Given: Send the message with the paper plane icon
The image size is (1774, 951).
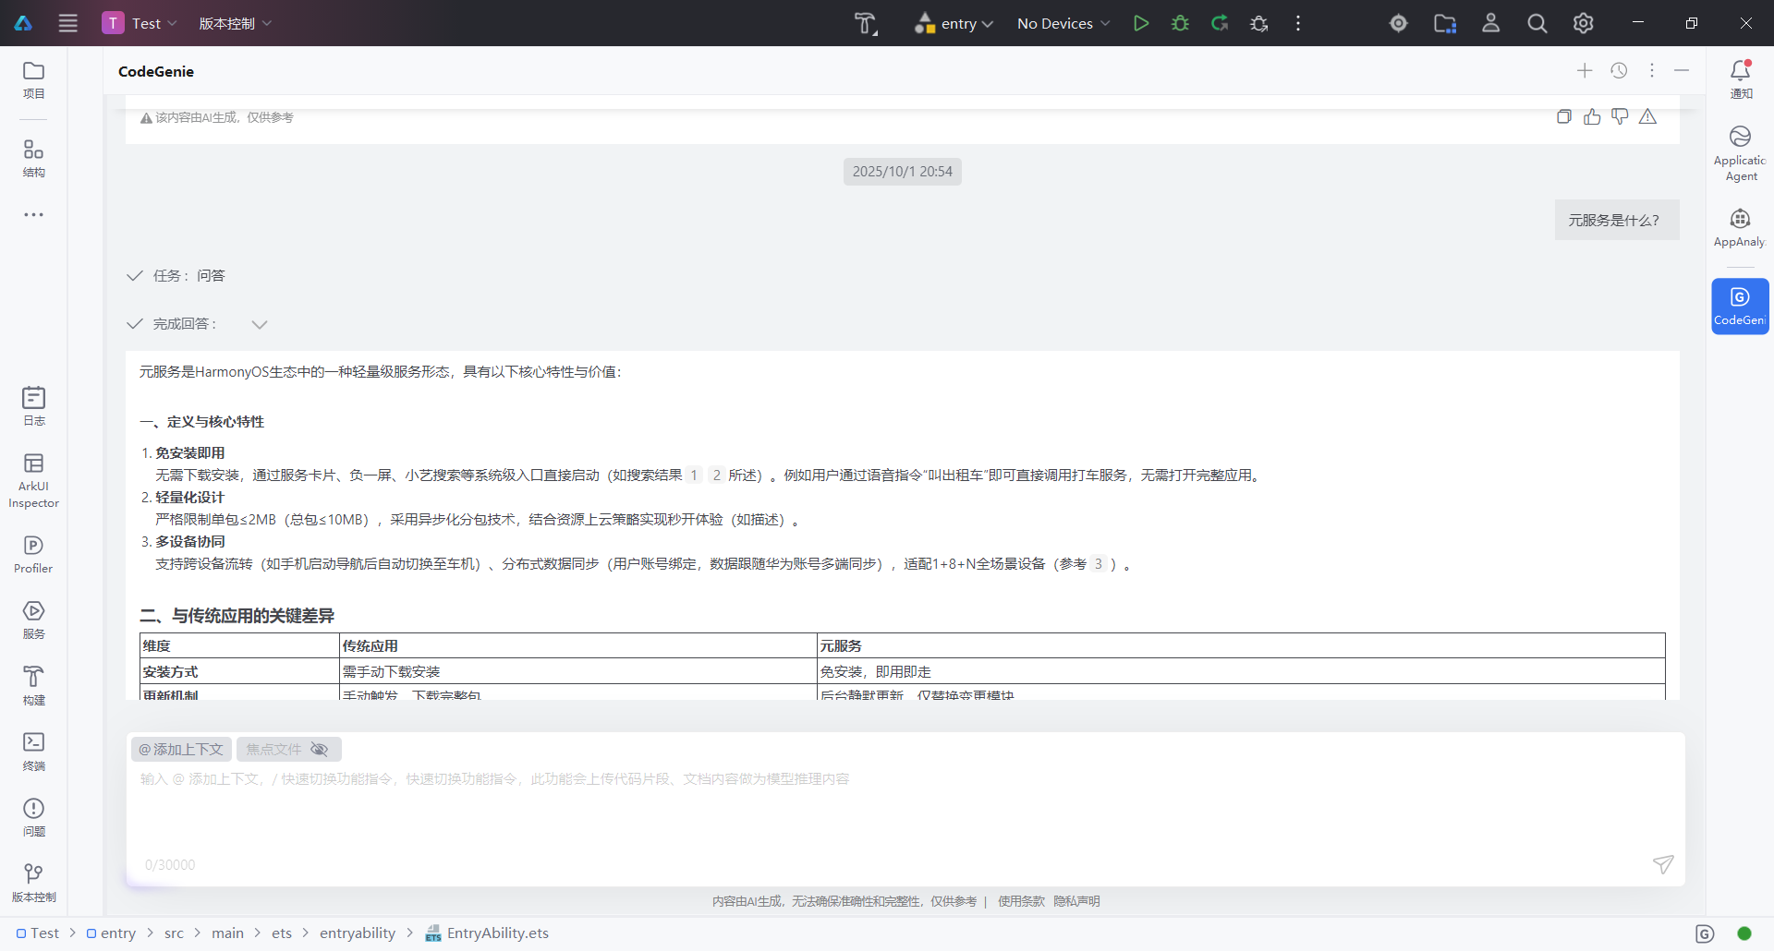Looking at the screenshot, I should click(x=1663, y=864).
